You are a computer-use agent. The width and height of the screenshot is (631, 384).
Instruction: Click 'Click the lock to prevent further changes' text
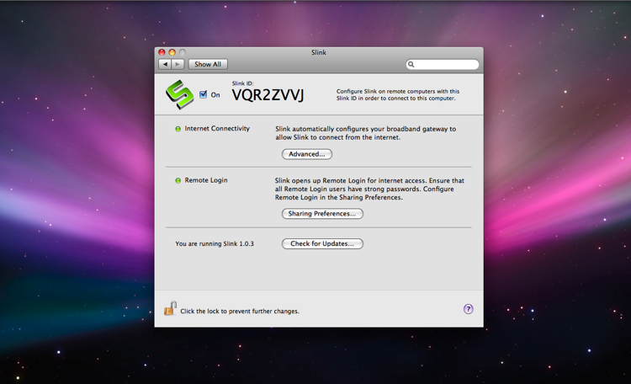coord(240,311)
